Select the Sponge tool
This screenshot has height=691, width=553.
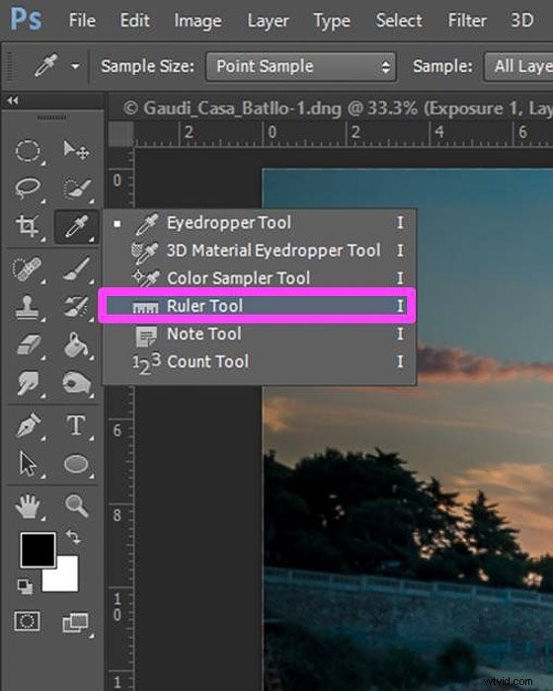point(77,383)
